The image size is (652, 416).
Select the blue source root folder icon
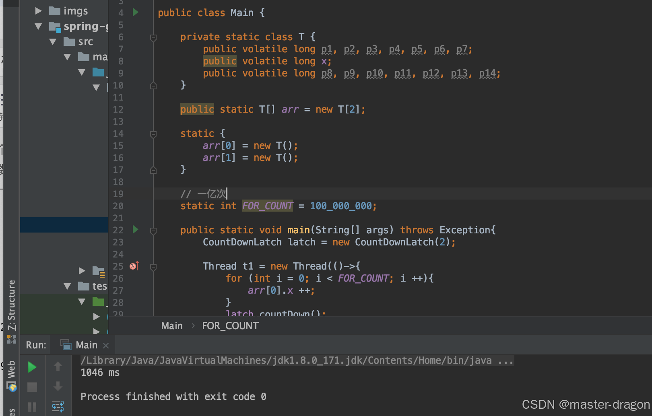click(x=98, y=72)
